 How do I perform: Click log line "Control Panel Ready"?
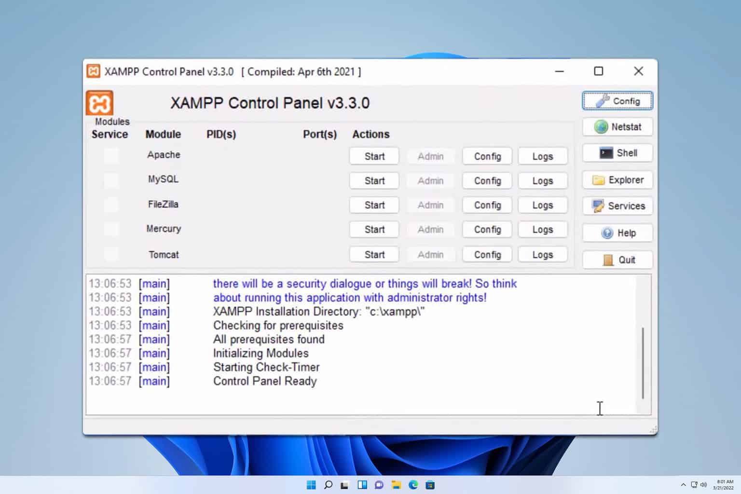(265, 381)
